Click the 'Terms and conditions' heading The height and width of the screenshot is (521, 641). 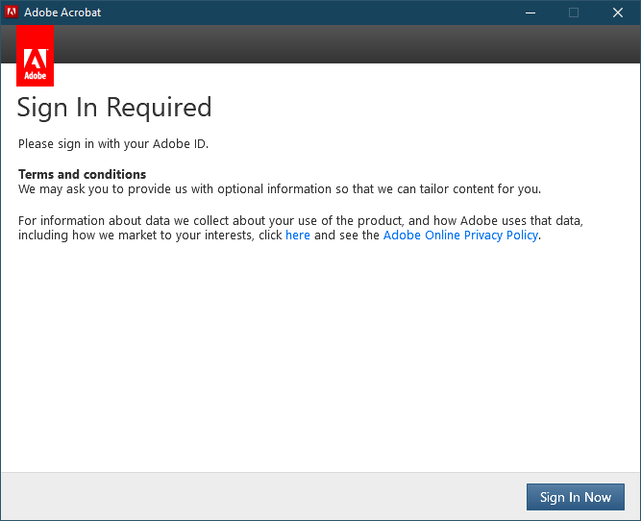coord(83,174)
